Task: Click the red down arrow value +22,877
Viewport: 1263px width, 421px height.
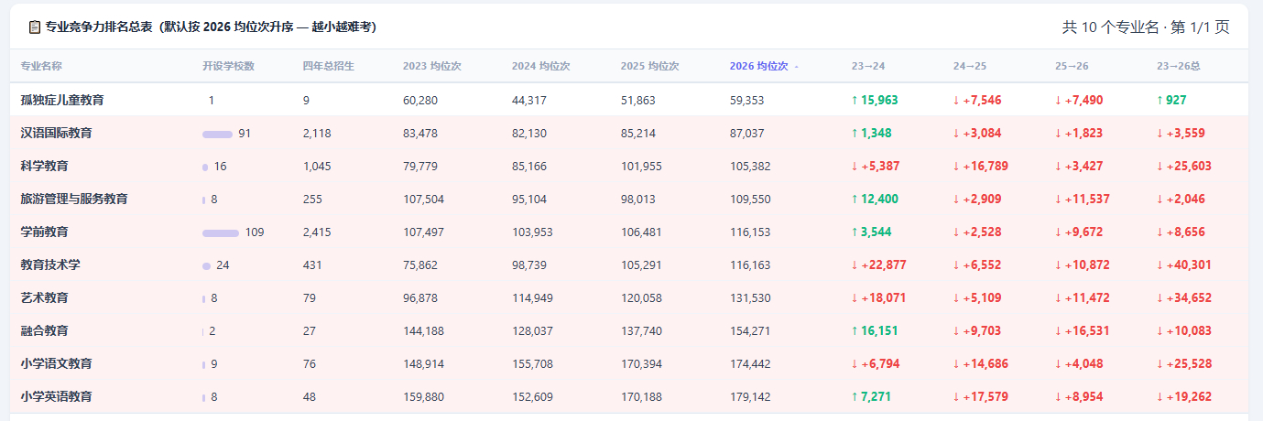Action: [878, 264]
